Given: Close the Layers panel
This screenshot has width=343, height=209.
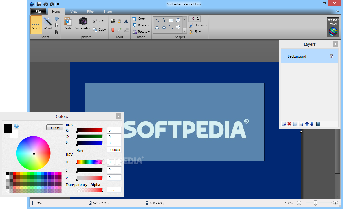Looking at the screenshot, I should pyautogui.click(x=335, y=44).
